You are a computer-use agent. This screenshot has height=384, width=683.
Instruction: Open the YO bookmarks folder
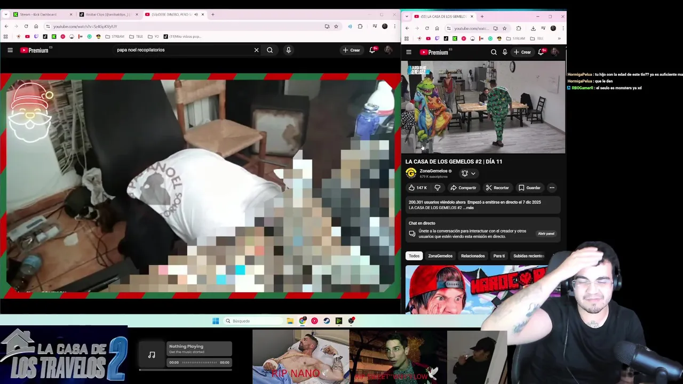click(x=153, y=37)
